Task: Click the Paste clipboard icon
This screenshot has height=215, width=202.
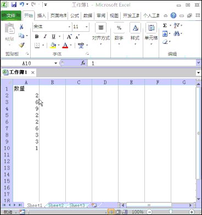Action: [9, 29]
